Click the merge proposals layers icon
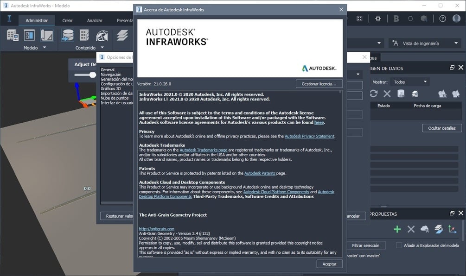466x276 pixels. click(439, 229)
